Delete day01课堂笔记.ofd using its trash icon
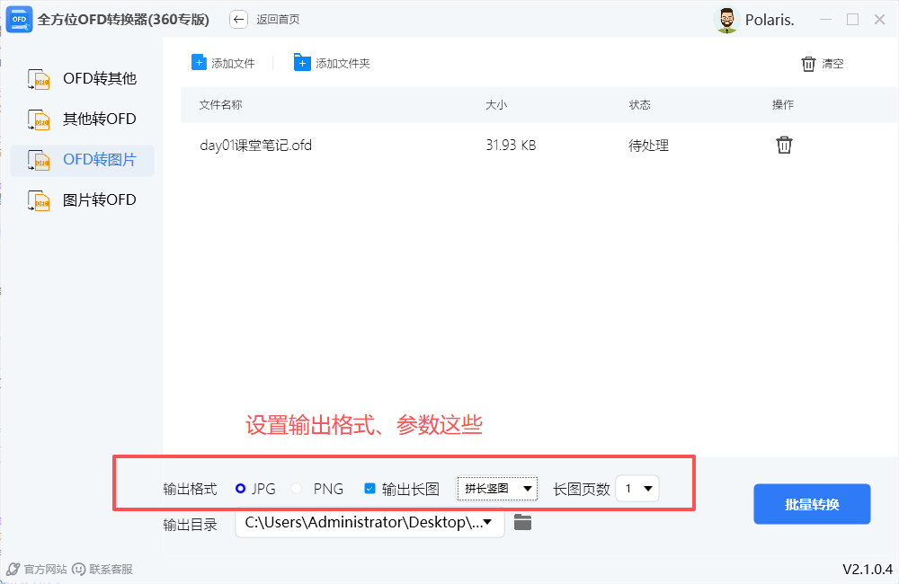 [783, 145]
